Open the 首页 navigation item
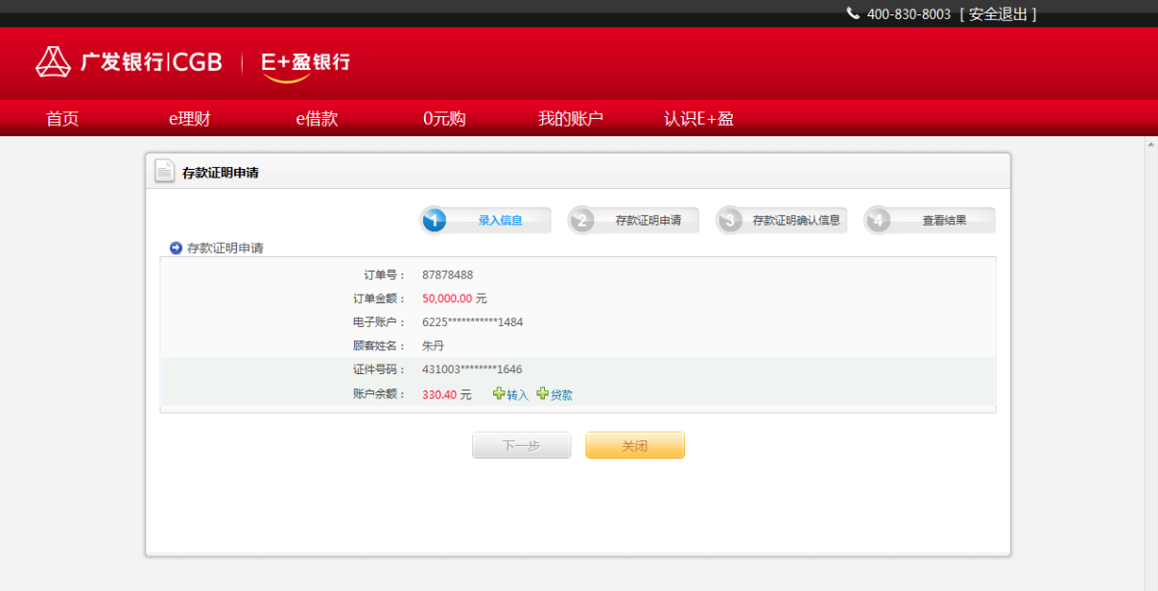1158x591 pixels. 62,119
